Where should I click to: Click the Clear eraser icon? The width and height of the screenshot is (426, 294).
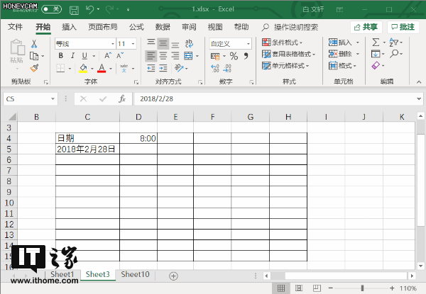click(x=376, y=65)
